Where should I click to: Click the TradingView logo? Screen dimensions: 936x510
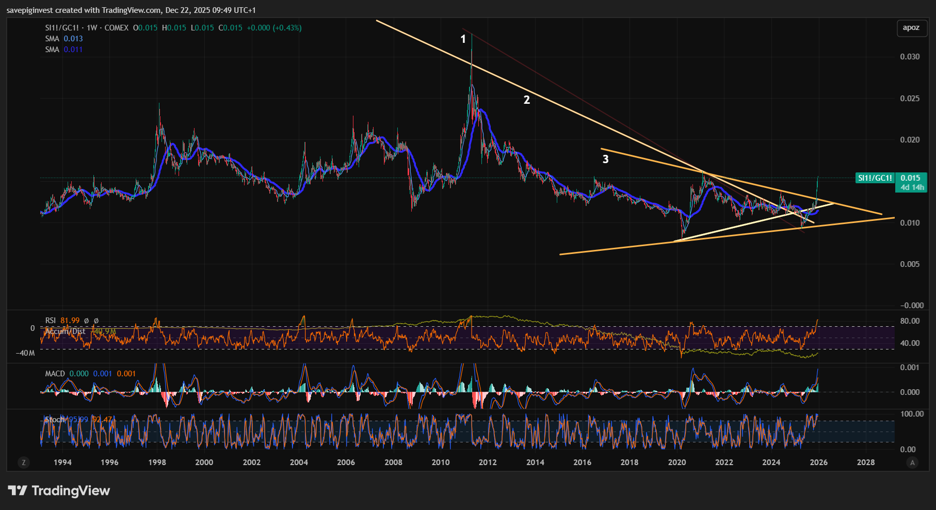(x=59, y=490)
